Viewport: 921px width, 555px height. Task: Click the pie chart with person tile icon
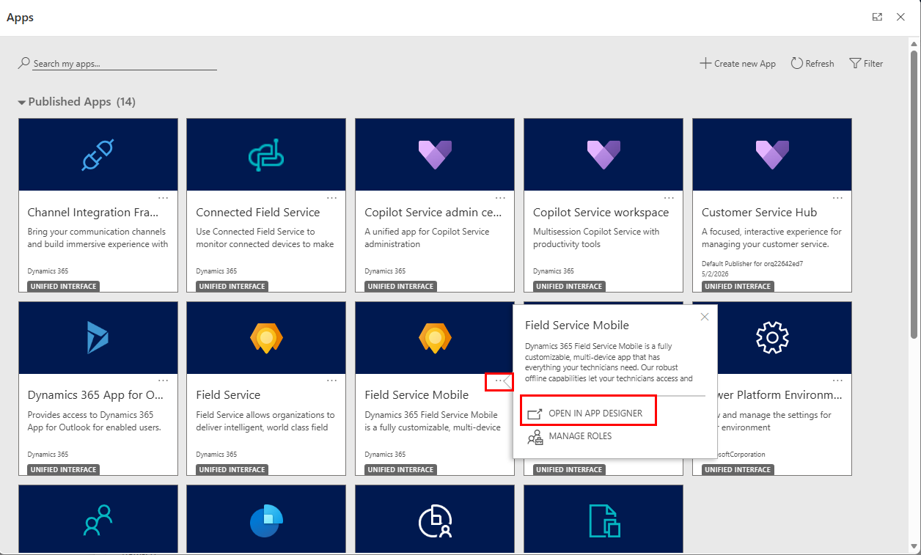tap(435, 521)
